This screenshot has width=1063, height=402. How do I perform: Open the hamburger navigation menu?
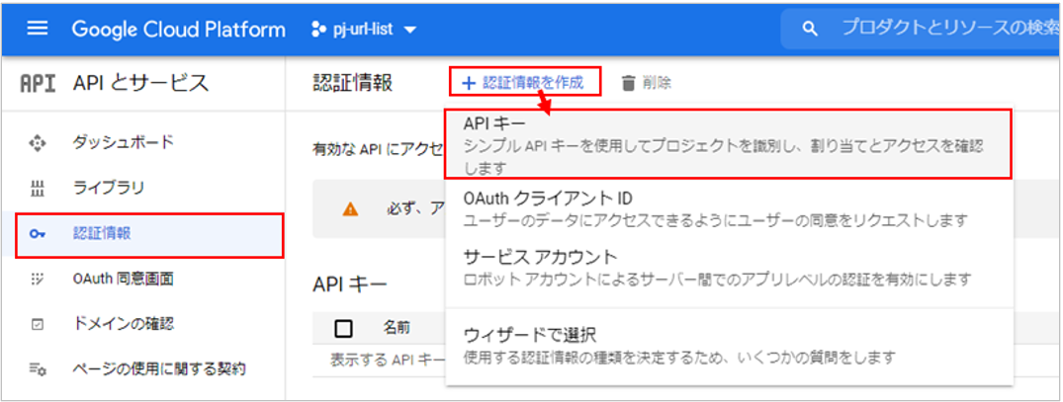tap(37, 30)
